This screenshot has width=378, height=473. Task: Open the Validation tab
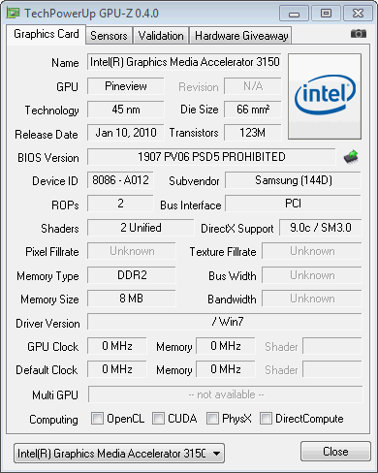[x=161, y=36]
